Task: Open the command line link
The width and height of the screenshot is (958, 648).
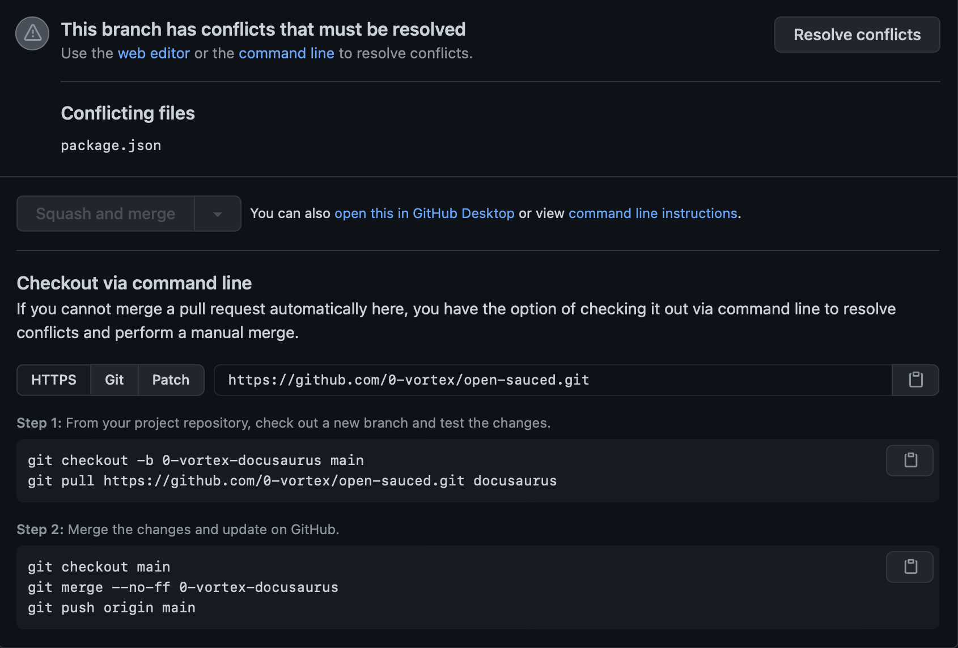Action: [x=286, y=53]
